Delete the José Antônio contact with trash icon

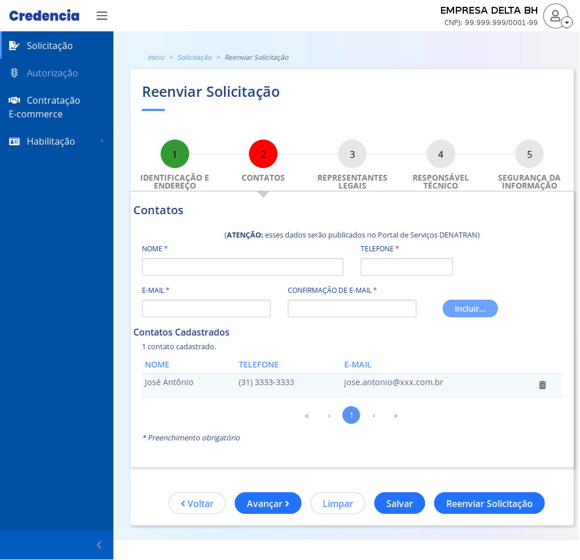click(542, 385)
